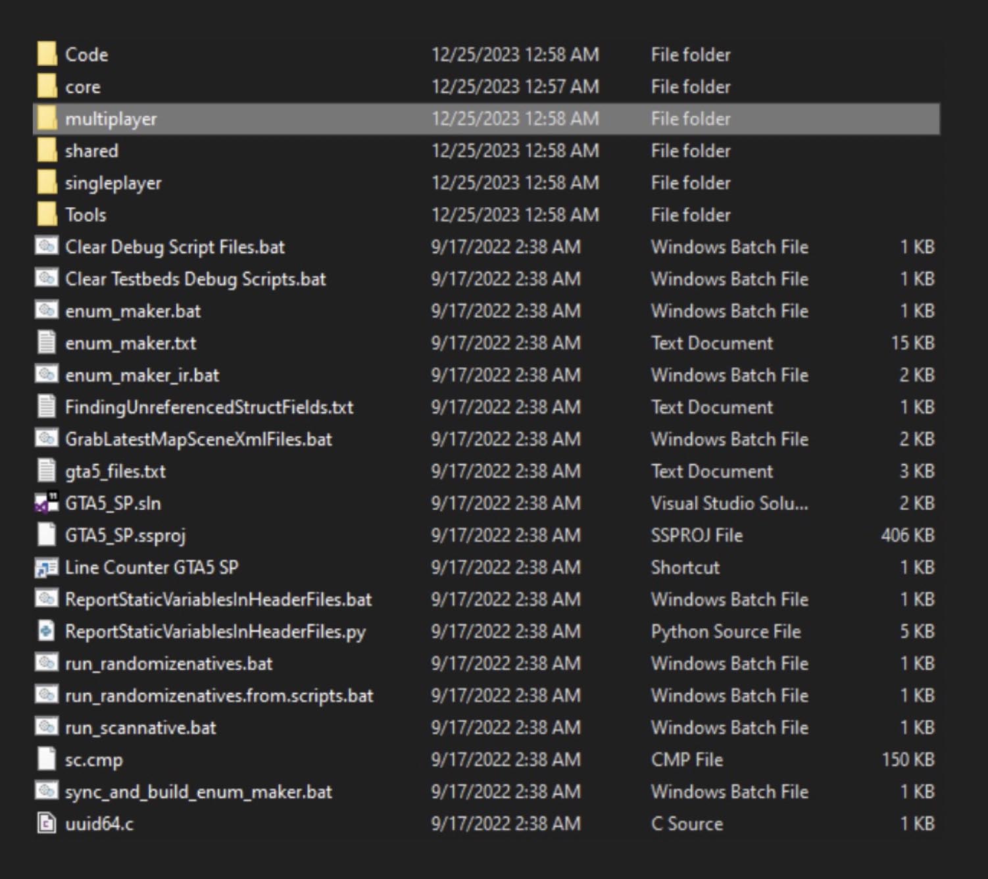Select file name enum_maker_ir.bat
This screenshot has width=988, height=879.
(142, 375)
